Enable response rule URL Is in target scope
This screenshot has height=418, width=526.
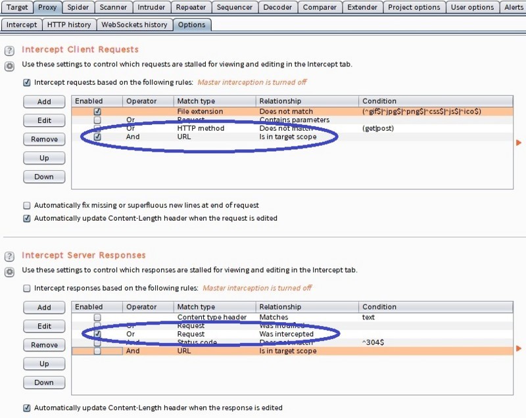pos(97,351)
